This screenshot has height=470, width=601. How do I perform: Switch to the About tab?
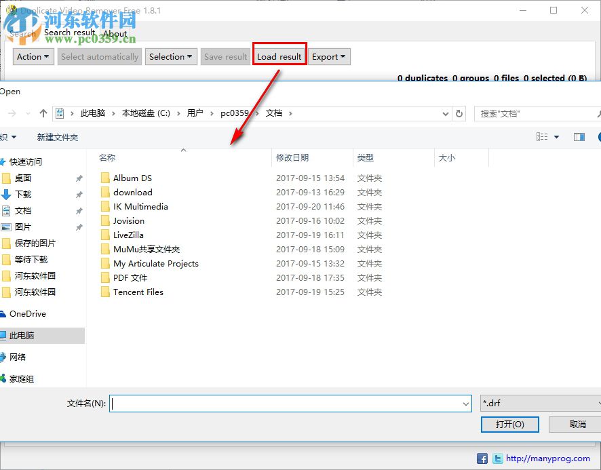(115, 33)
